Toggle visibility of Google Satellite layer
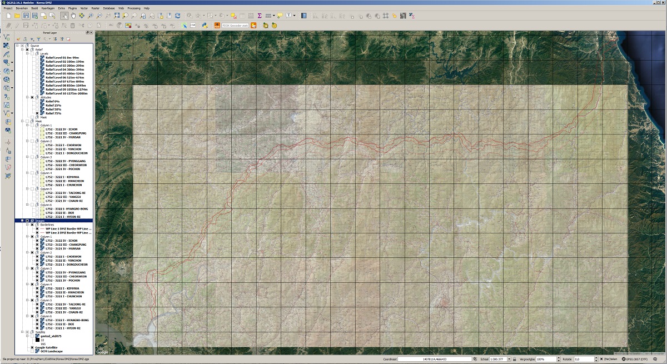667x364 pixels. click(x=33, y=347)
